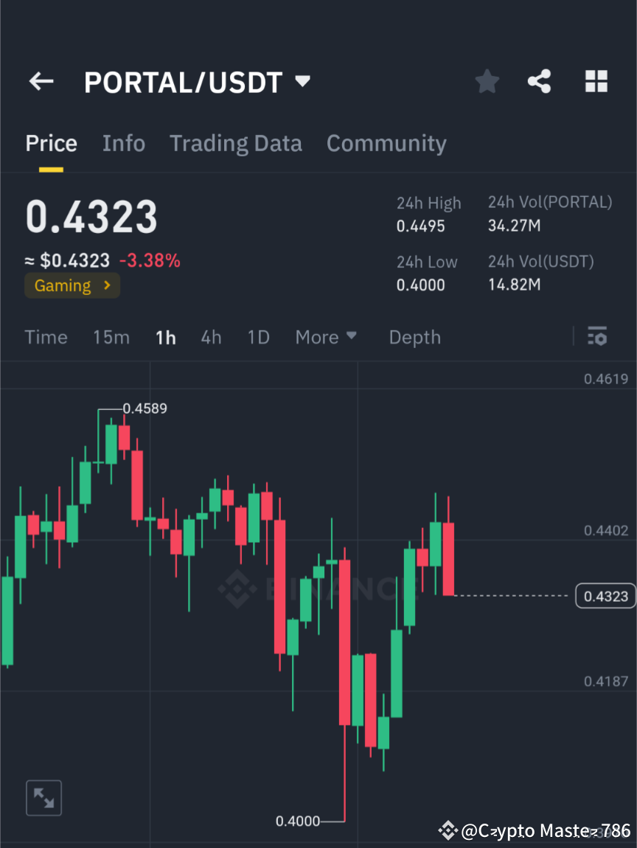
Task: Expand chart to fullscreen with corner icon
Action: tap(43, 797)
